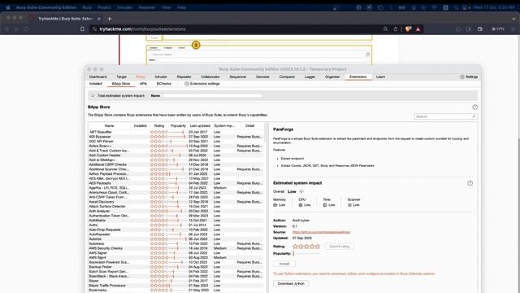520x293 pixels.
Task: Open the Apple menu
Action: pyautogui.click(x=7, y=7)
